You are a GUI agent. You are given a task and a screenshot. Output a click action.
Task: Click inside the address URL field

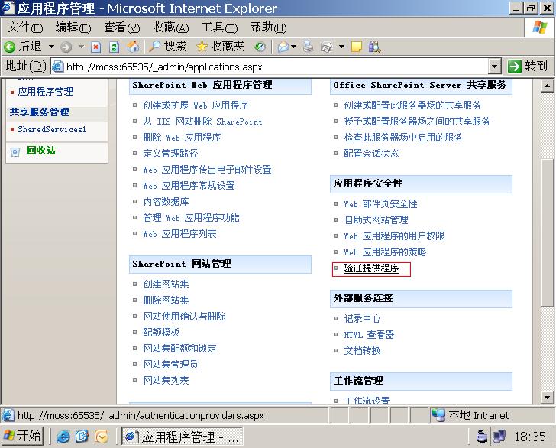pos(275,67)
